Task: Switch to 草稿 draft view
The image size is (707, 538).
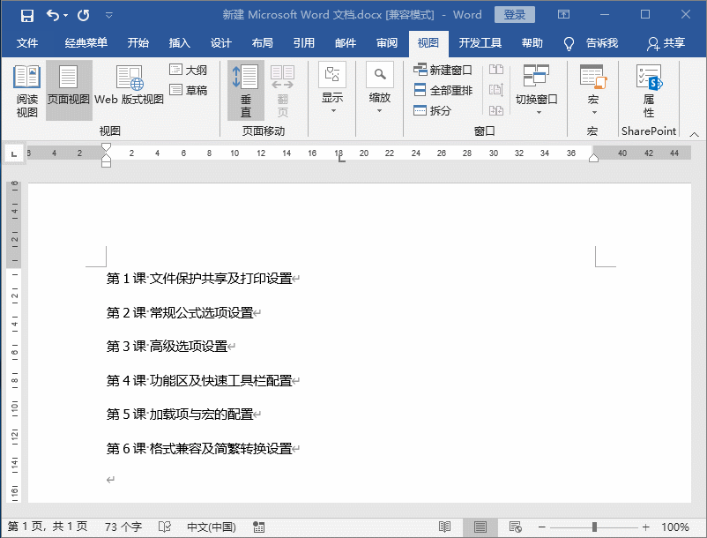Action: pos(188,90)
